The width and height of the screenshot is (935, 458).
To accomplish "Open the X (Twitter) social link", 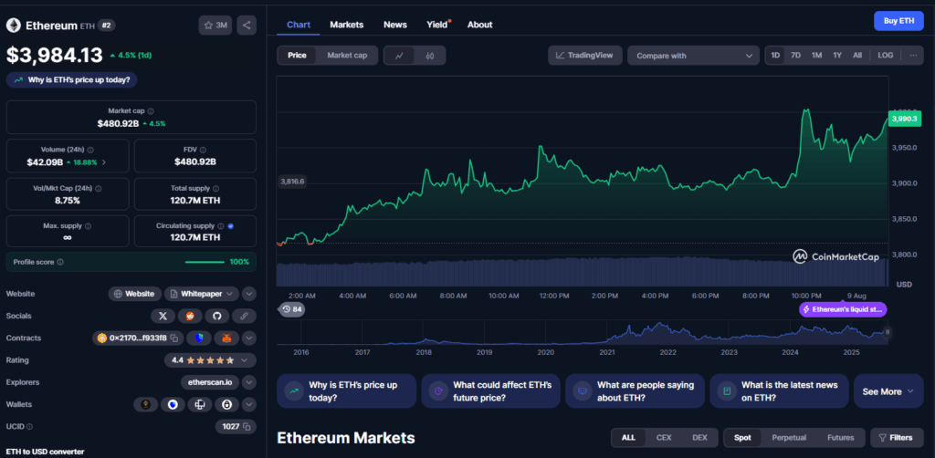I will 163,316.
